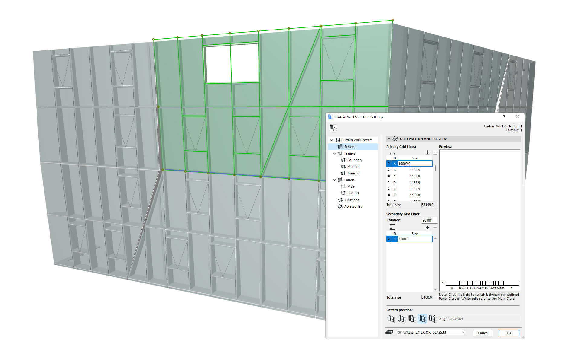This screenshot has width=585, height=345.
Task: Collapse the Curtain Wall System tree node
Action: coord(331,140)
